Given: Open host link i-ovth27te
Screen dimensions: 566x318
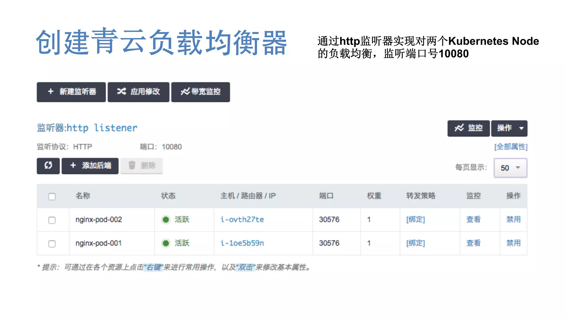Looking at the screenshot, I should pyautogui.click(x=242, y=219).
